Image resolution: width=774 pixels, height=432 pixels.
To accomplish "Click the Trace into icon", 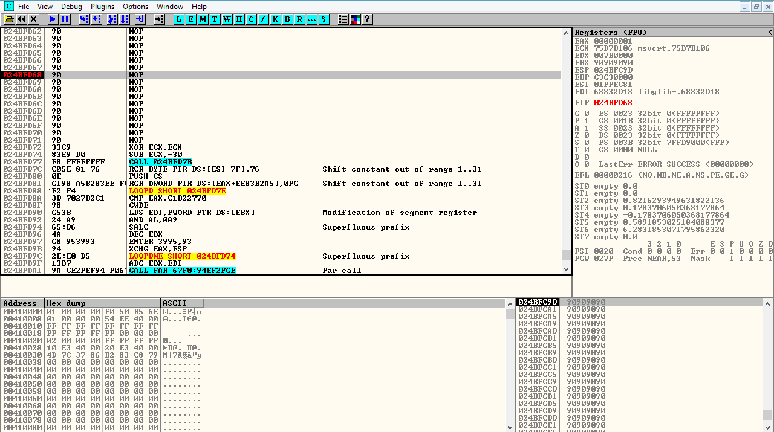I will (x=112, y=19).
